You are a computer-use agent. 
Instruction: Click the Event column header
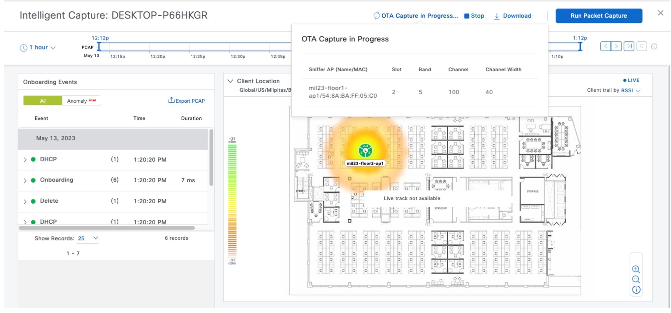pyautogui.click(x=41, y=118)
